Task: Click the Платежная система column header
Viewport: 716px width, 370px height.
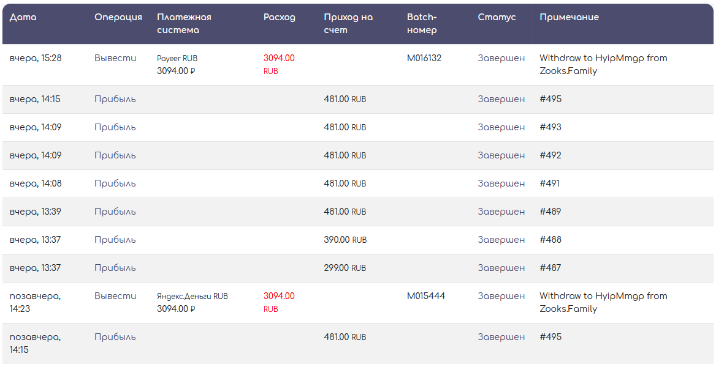Action: [184, 24]
